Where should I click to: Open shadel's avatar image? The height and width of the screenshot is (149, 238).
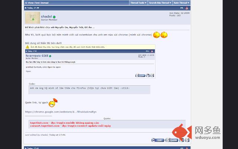pos(32,18)
